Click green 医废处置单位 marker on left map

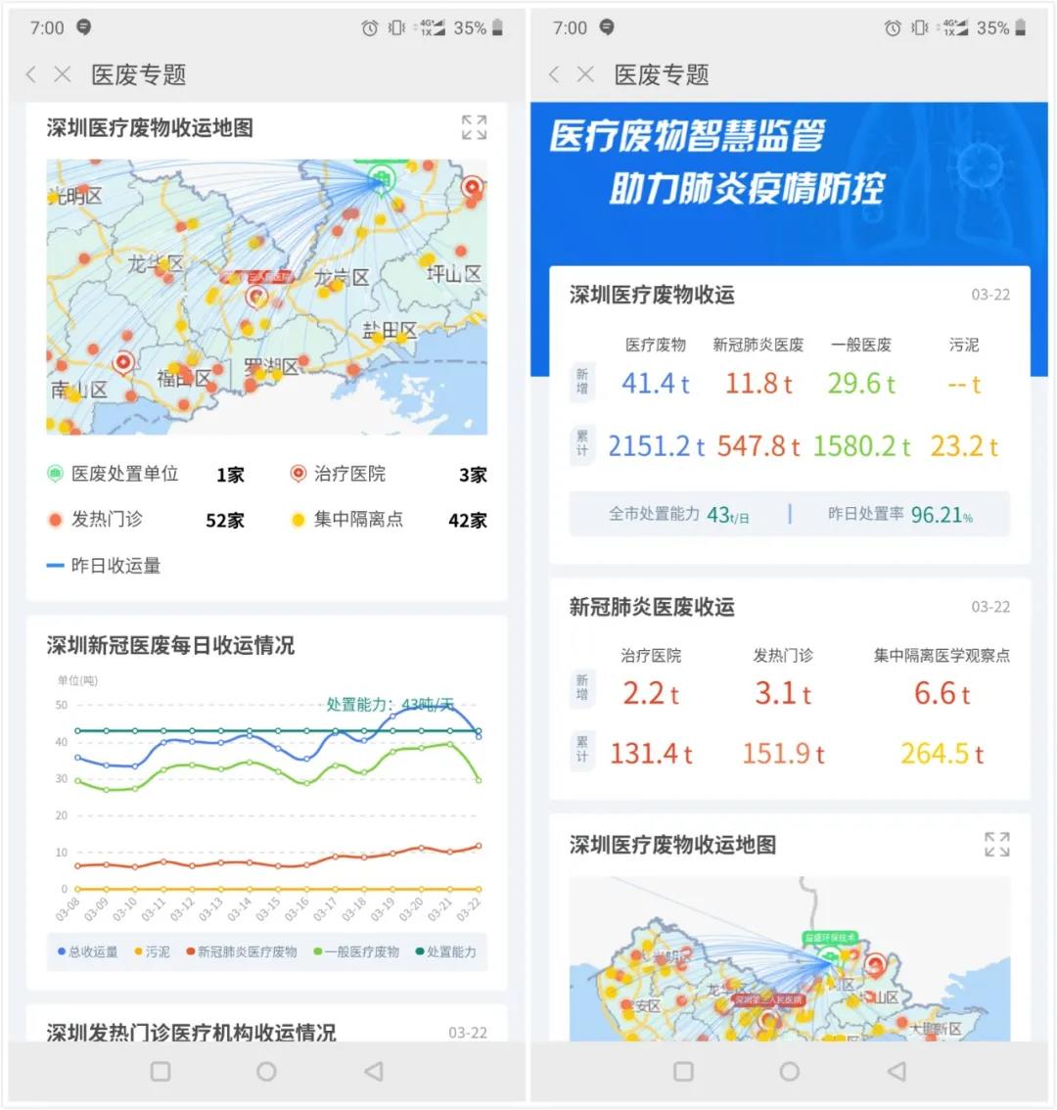(x=380, y=178)
